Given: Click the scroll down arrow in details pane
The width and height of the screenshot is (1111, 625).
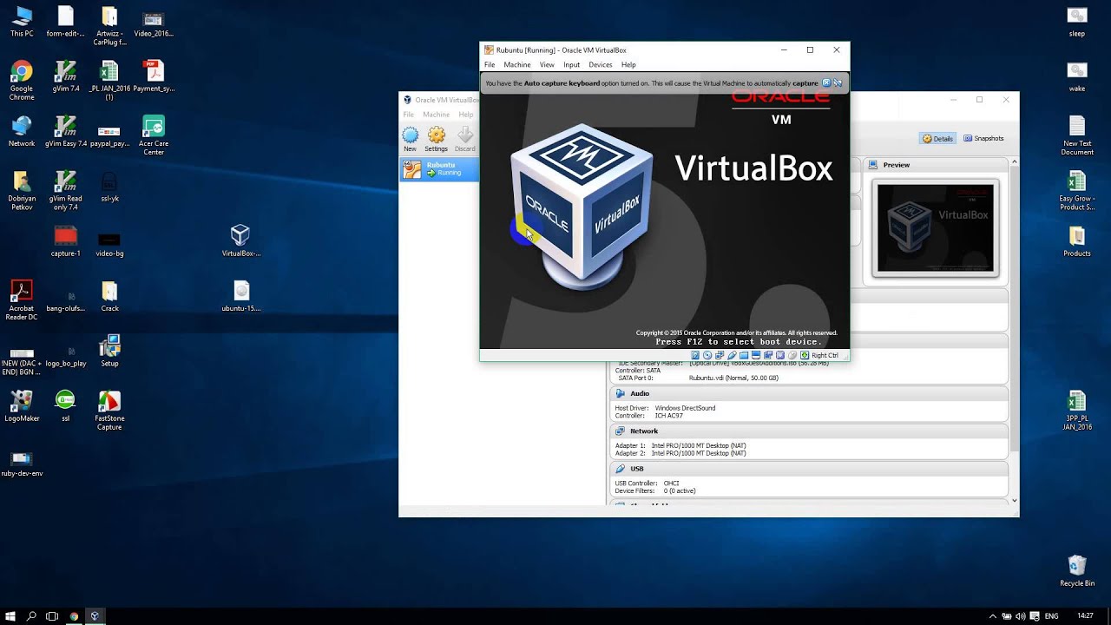Looking at the screenshot, I should tap(1014, 501).
